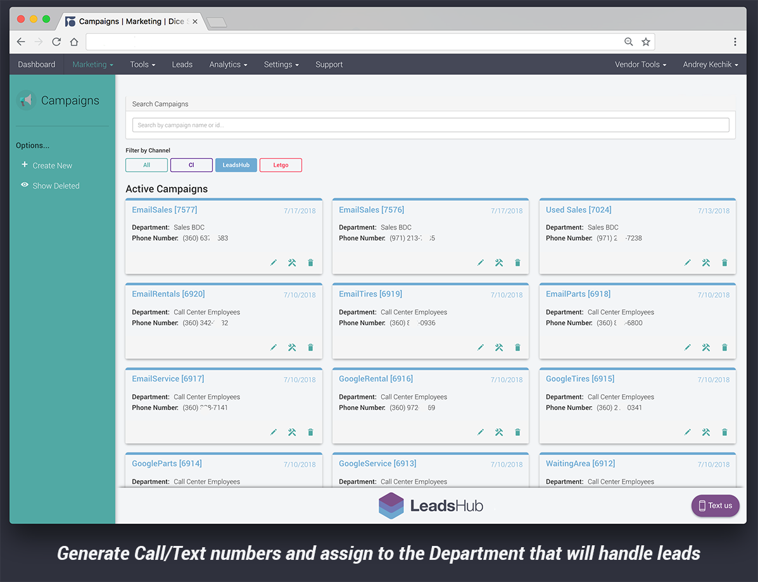This screenshot has width=758, height=582.
Task: Open tools for GoogleRental [6916] campaign
Action: click(499, 432)
